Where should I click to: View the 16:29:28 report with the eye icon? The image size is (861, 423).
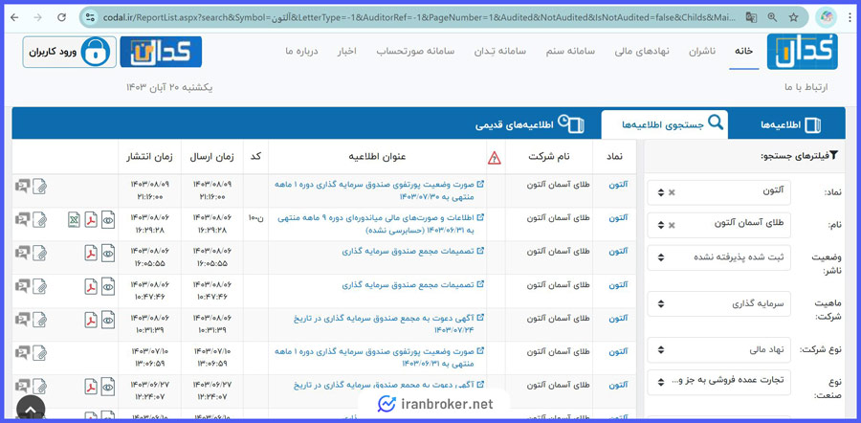(108, 220)
